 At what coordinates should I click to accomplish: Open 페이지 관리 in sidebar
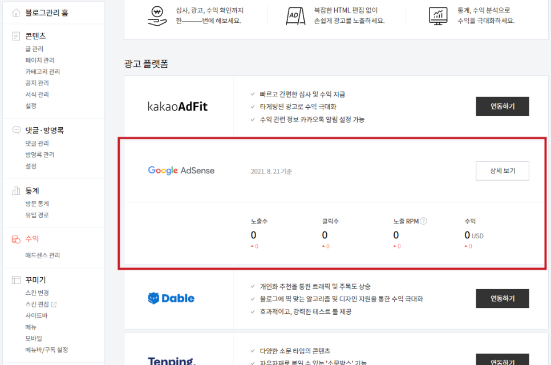pyautogui.click(x=40, y=60)
